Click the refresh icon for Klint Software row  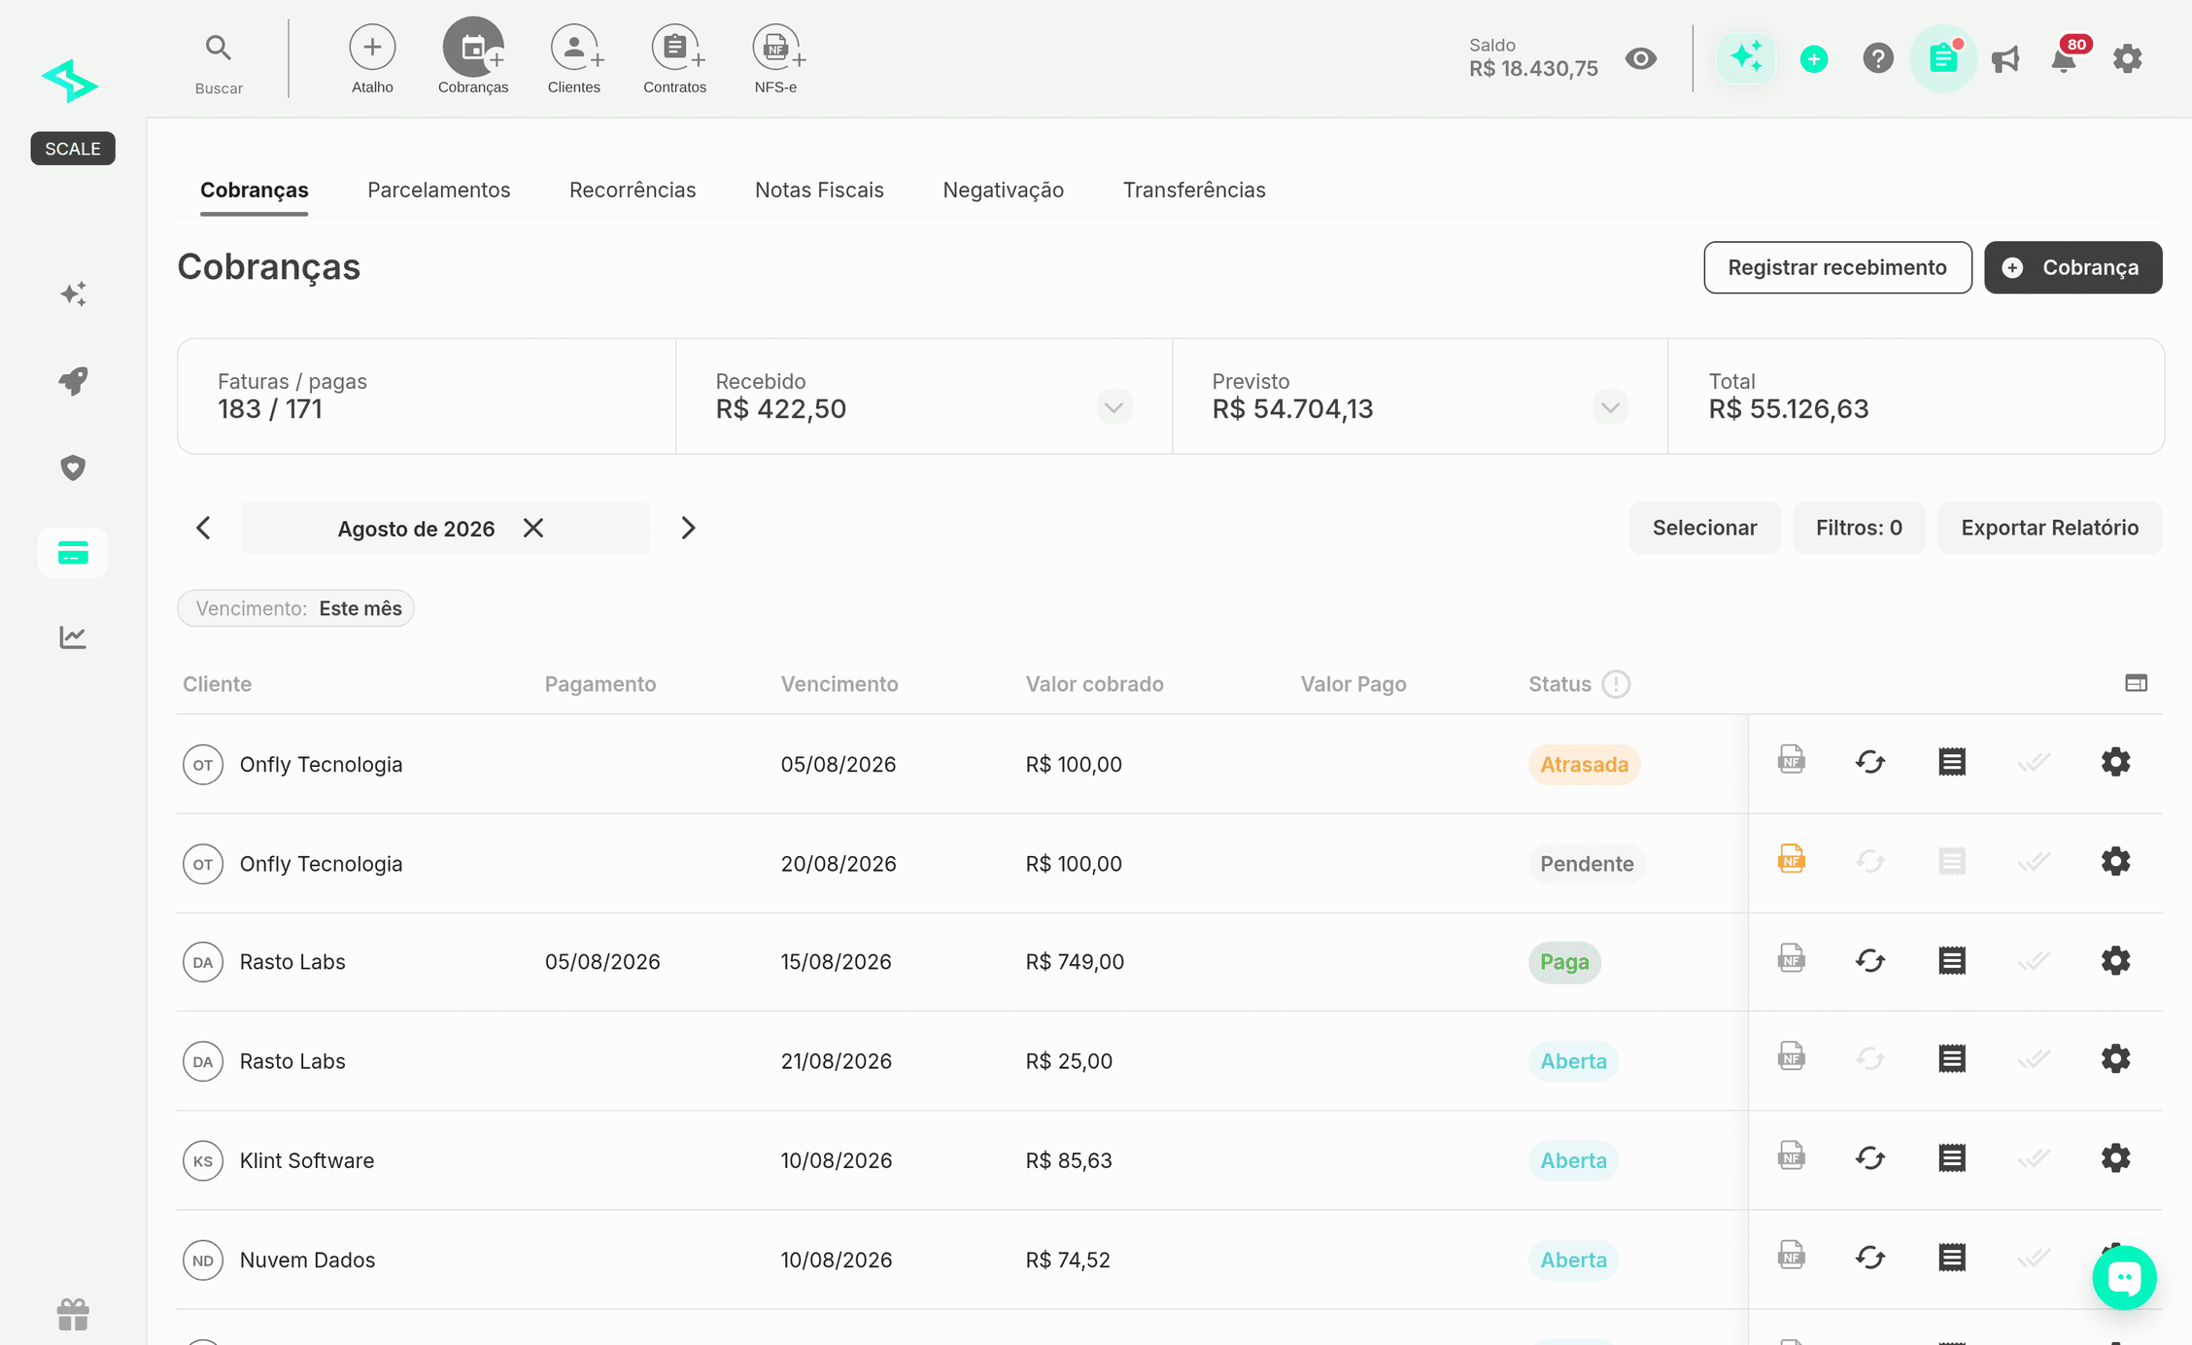tap(1870, 1158)
